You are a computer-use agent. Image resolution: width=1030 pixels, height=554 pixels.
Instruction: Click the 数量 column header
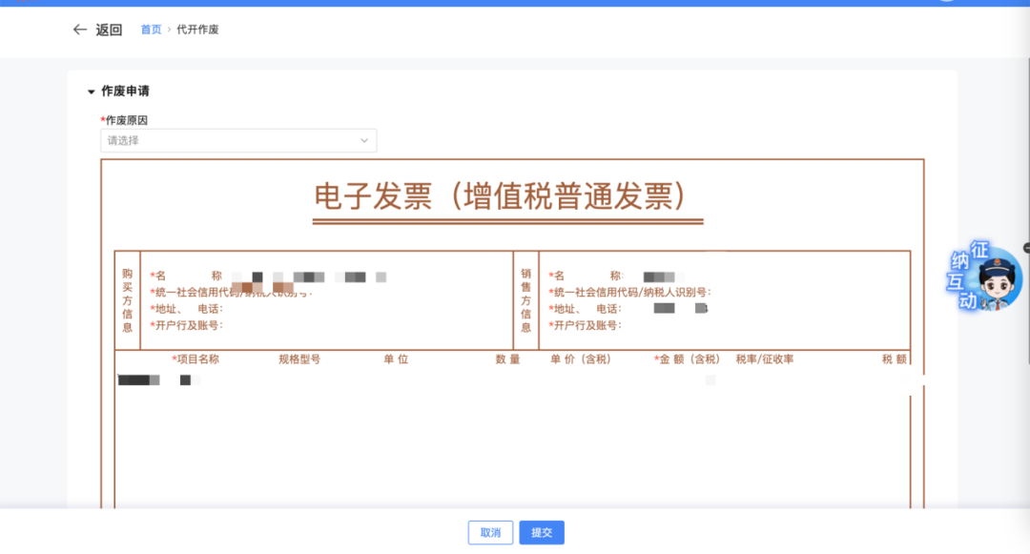(x=507, y=359)
